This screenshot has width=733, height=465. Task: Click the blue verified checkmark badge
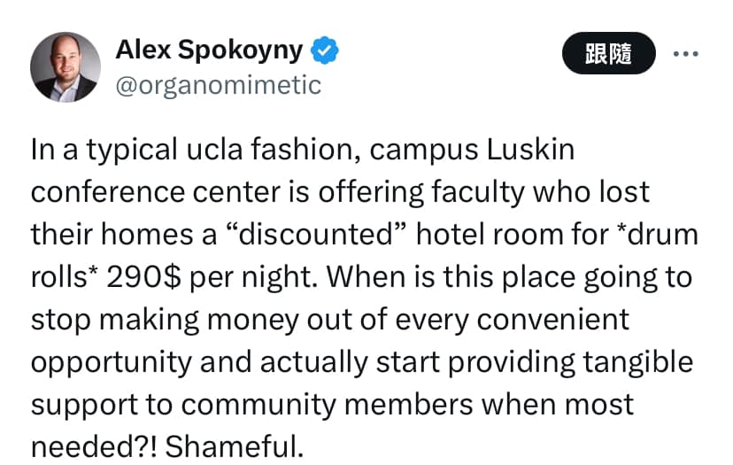click(x=328, y=51)
